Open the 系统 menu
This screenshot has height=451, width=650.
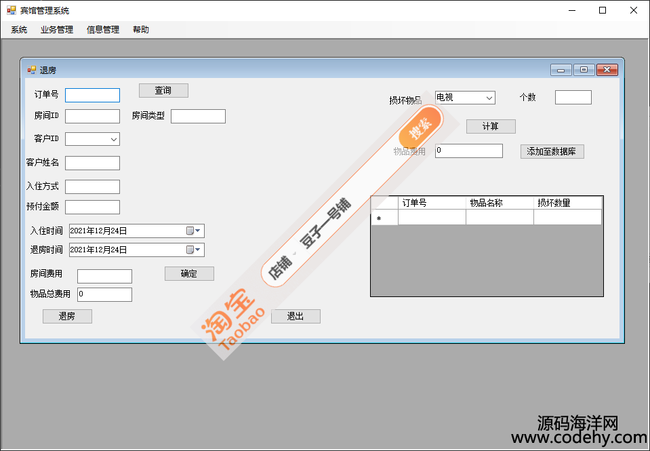(19, 30)
